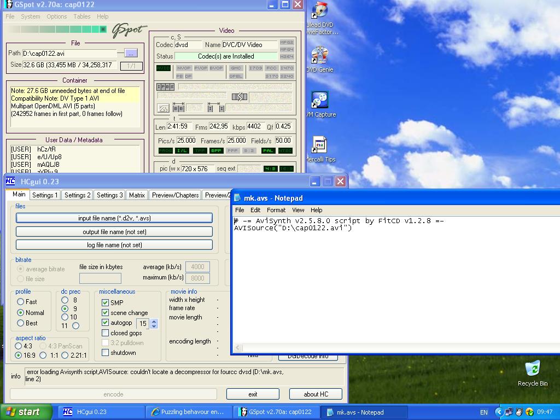This screenshot has width=560, height=420.
Task: Click the PAL indicator in GSpot
Action: tap(268, 151)
